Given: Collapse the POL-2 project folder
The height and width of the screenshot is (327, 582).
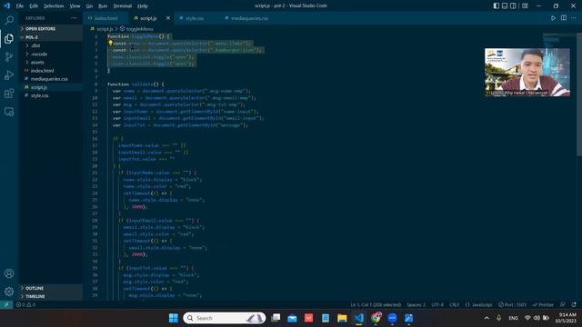Looking at the screenshot, I should click(x=51, y=37).
